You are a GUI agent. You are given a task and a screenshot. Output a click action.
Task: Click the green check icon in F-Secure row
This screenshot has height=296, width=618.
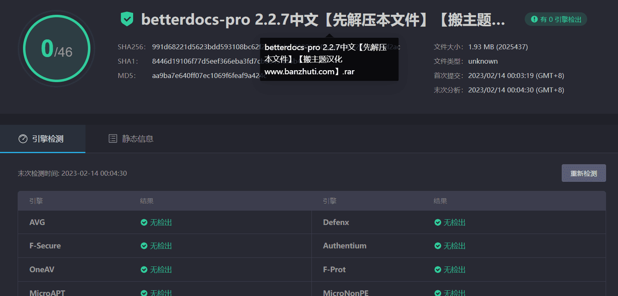144,246
